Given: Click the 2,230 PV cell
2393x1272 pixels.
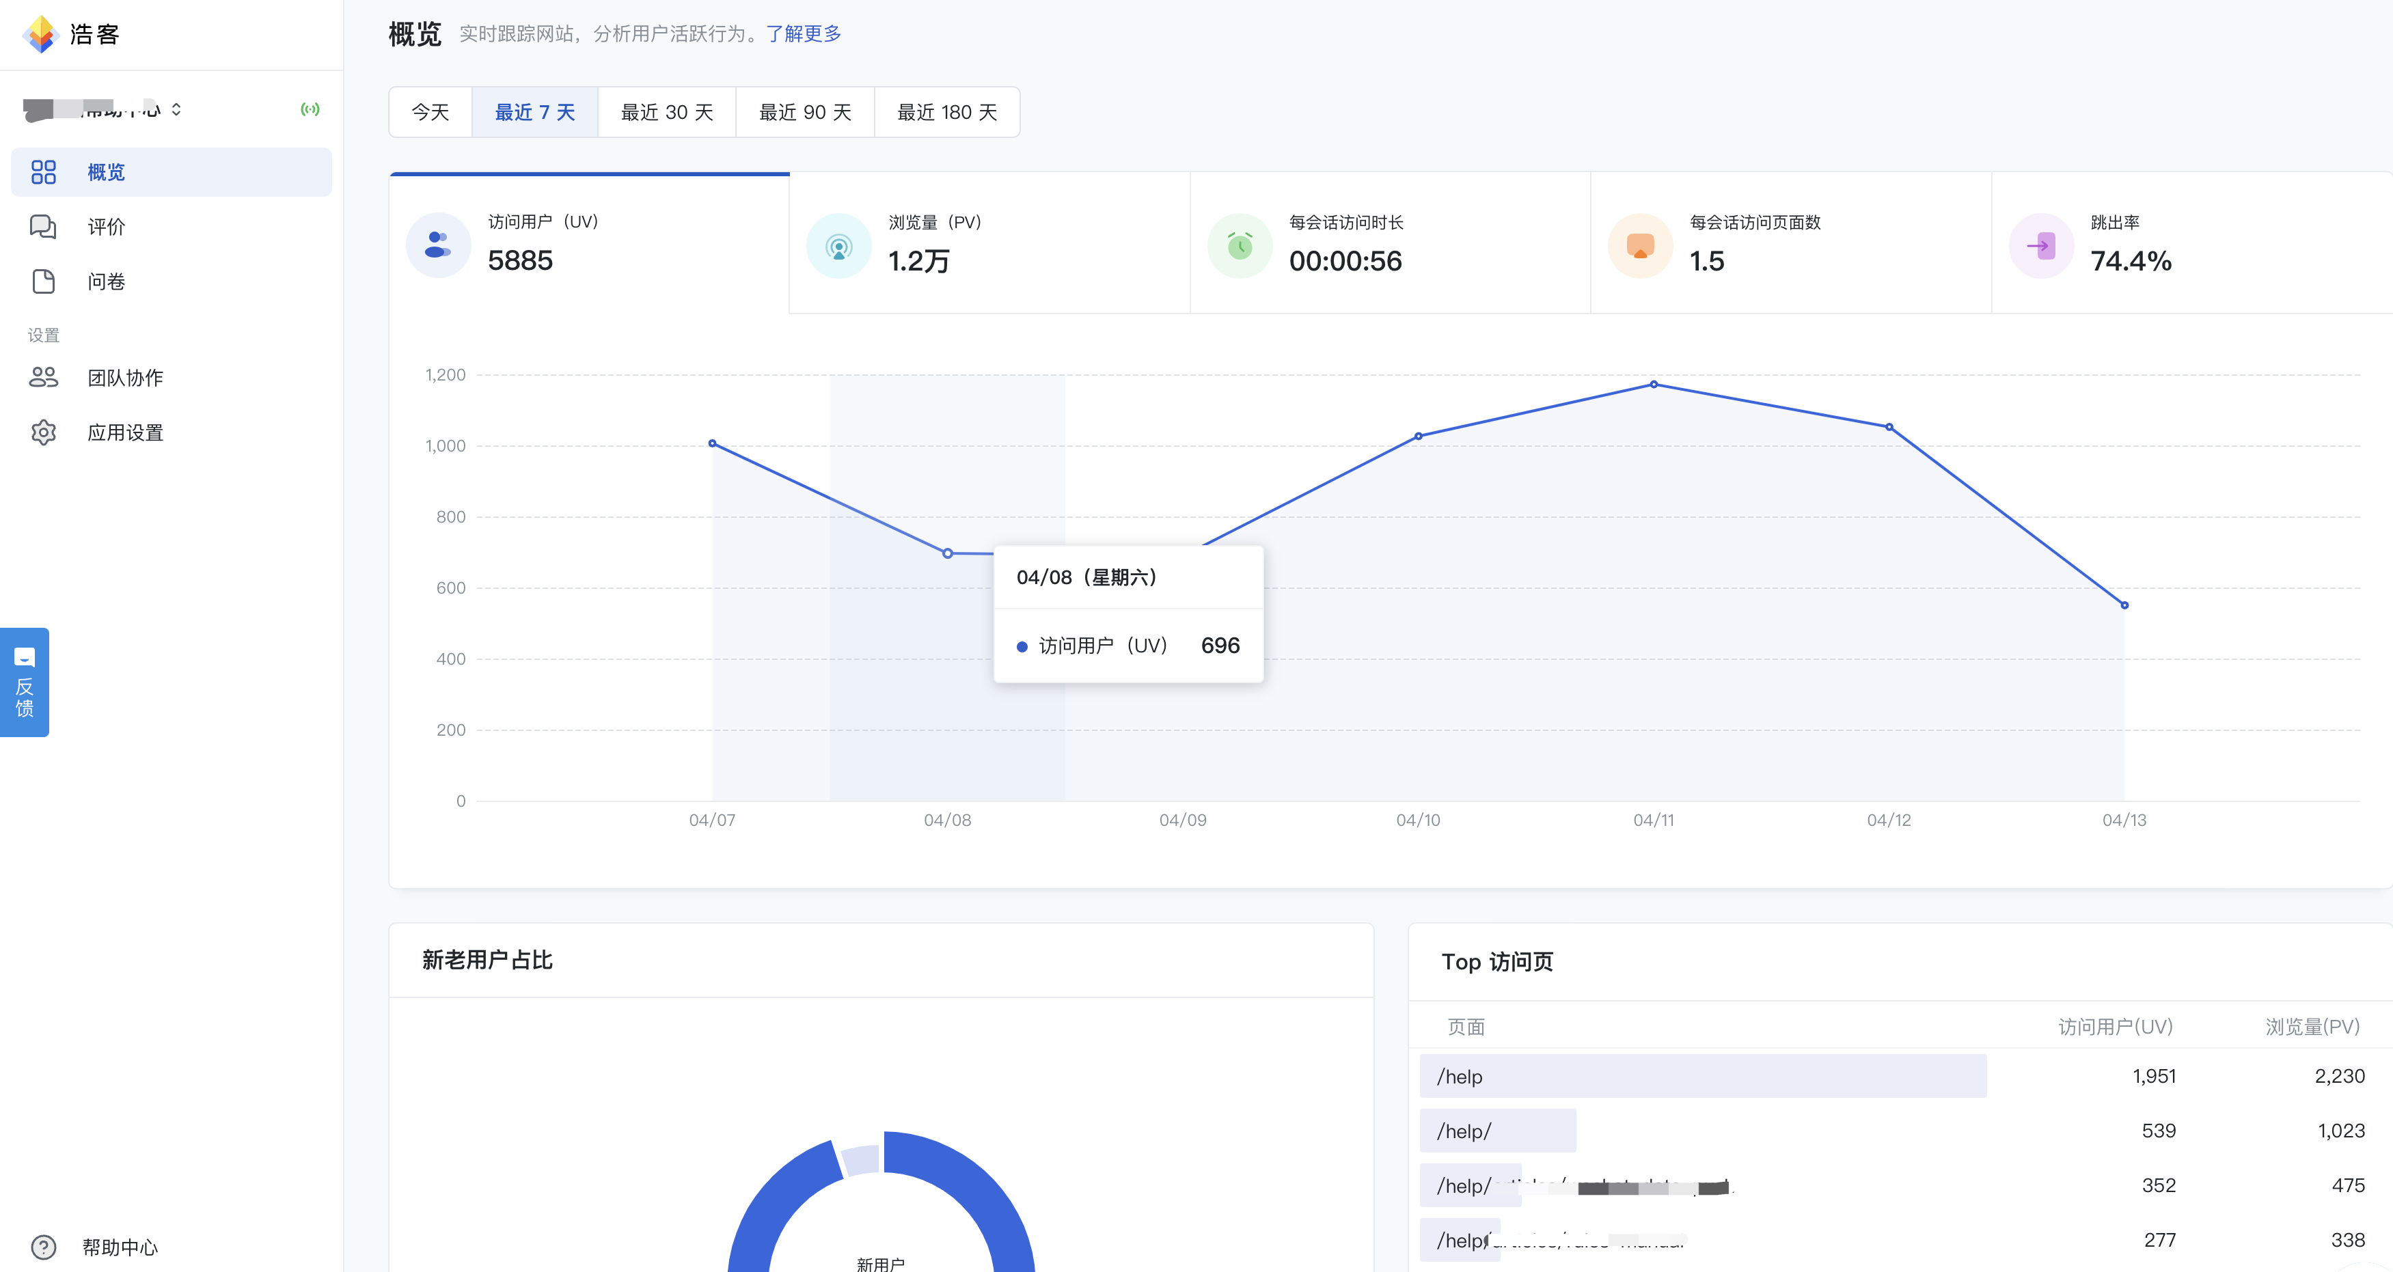Looking at the screenshot, I should [x=2340, y=1076].
